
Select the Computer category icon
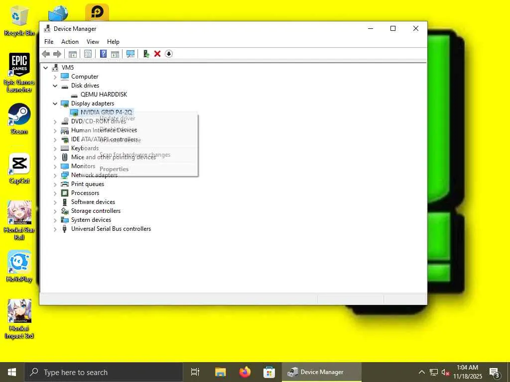(65, 76)
